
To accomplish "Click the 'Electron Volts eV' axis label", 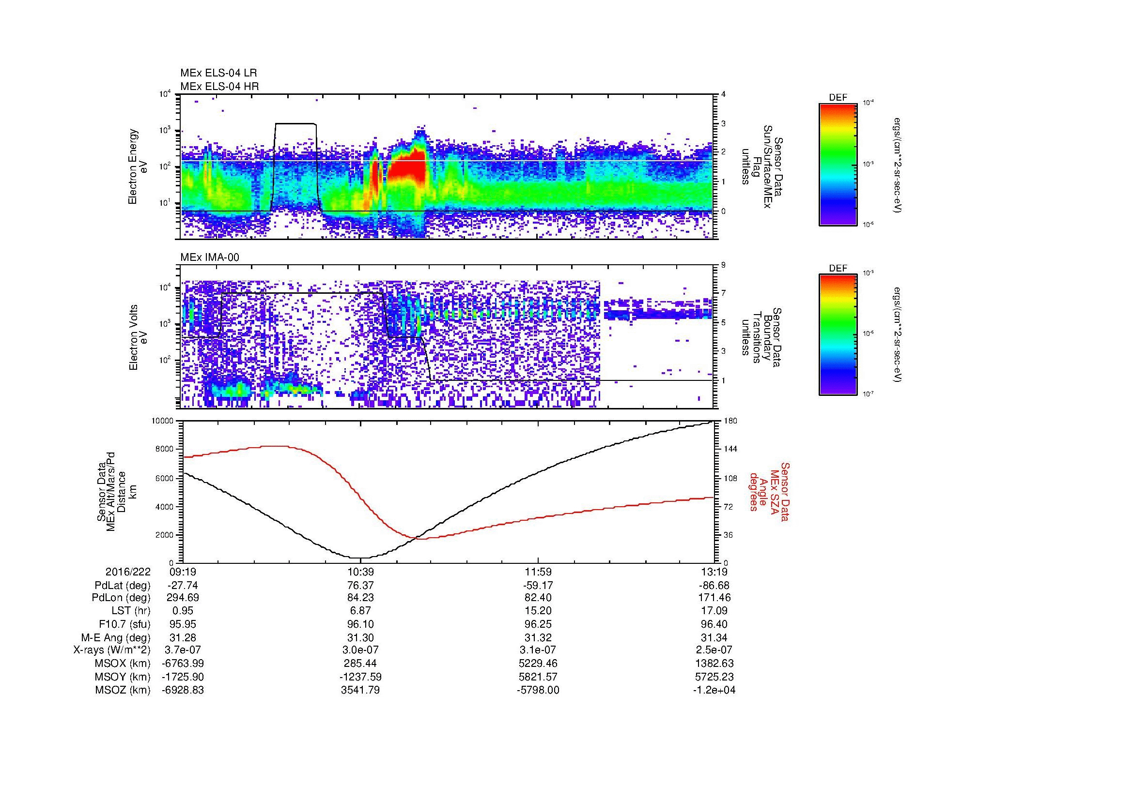I will pos(138,337).
